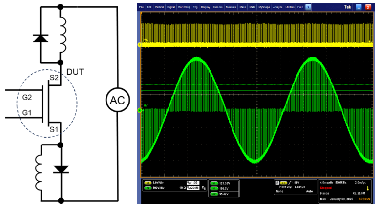Open the Edit menu
380x207 pixels.
pyautogui.click(x=149, y=7)
